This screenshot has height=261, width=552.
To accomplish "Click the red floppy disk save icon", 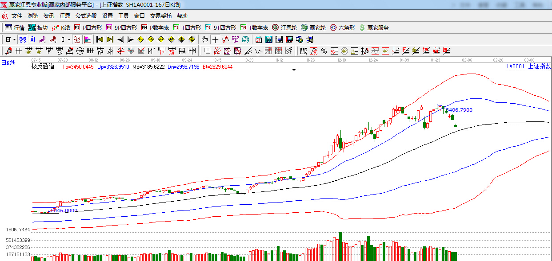I will pyautogui.click(x=289, y=39).
